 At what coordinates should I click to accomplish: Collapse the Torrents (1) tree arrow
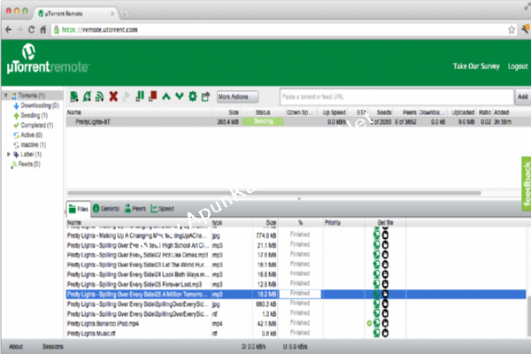coord(6,96)
